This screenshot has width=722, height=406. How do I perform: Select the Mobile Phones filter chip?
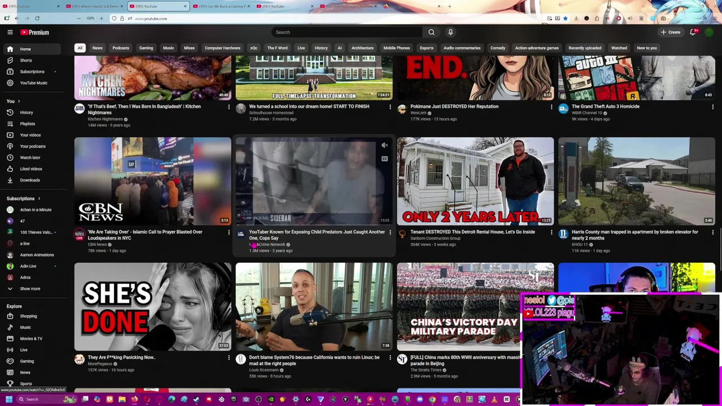tap(397, 48)
